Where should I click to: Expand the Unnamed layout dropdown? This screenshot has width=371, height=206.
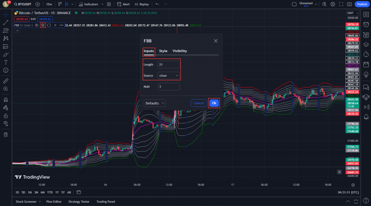point(316,4)
